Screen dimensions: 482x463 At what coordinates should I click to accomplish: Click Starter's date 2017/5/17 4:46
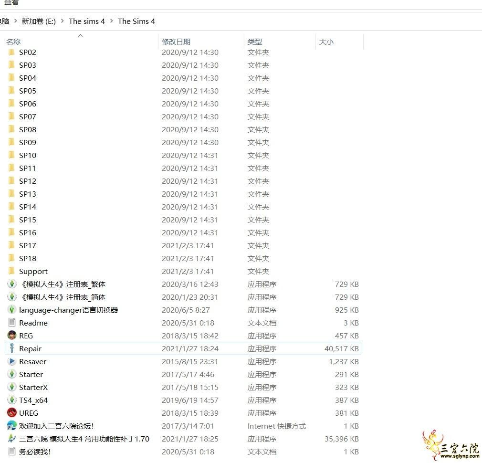188,375
